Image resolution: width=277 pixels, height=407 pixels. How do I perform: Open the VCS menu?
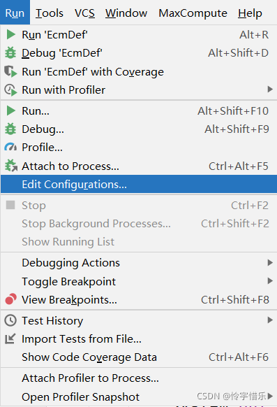pyautogui.click(x=84, y=13)
